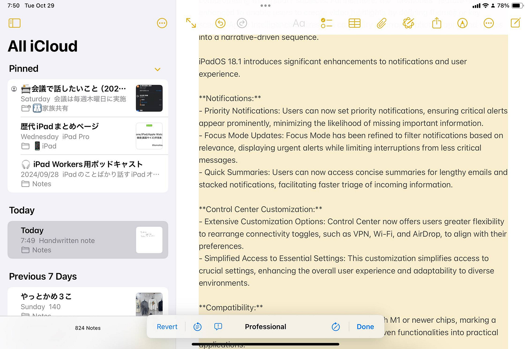
Task: Tap the 824 Notes count
Action: 88,328
